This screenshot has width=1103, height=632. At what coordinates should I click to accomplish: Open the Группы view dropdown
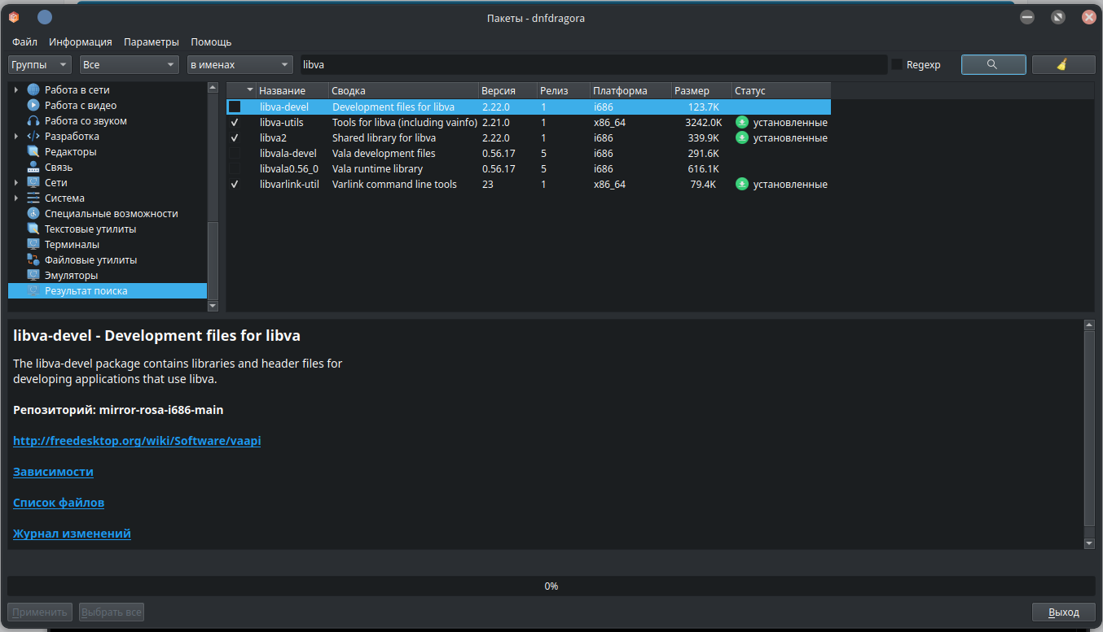pos(40,64)
